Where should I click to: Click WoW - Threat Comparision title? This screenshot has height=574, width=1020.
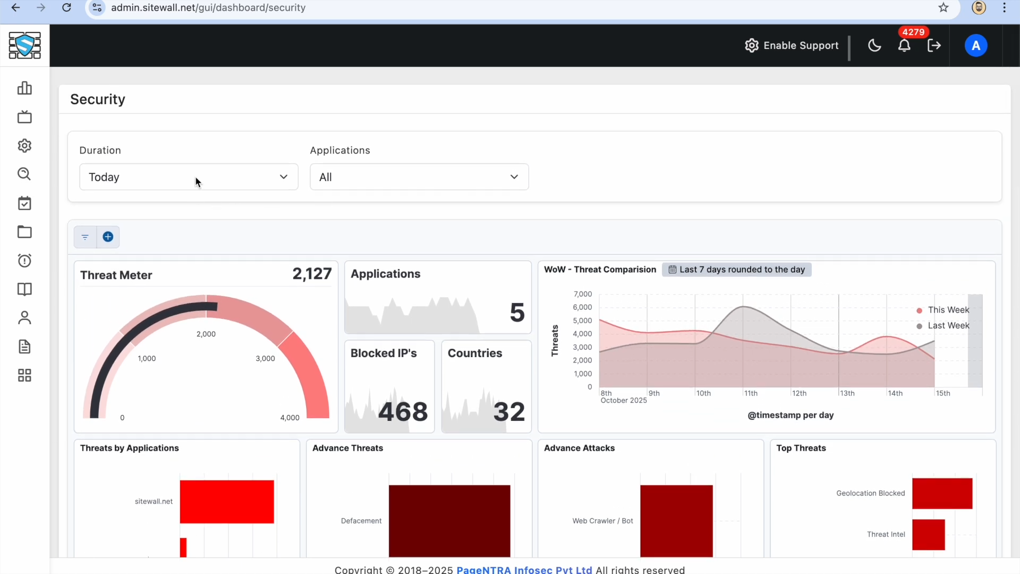[600, 269]
